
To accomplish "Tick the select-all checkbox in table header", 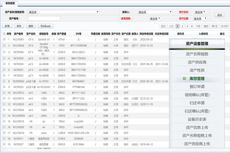I will [x=4, y=33].
